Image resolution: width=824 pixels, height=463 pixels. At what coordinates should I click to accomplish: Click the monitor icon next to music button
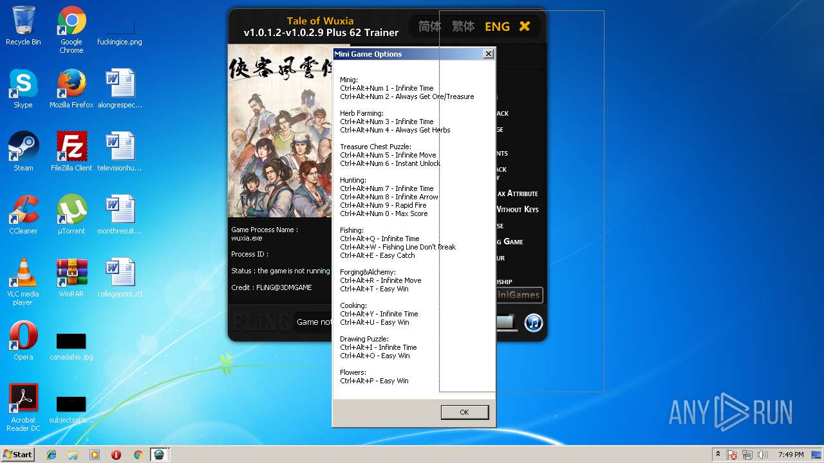(506, 322)
